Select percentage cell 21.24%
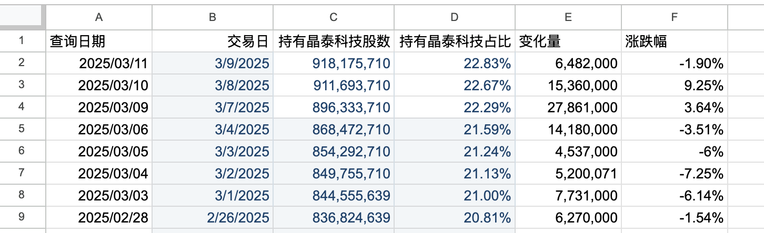 (x=454, y=151)
